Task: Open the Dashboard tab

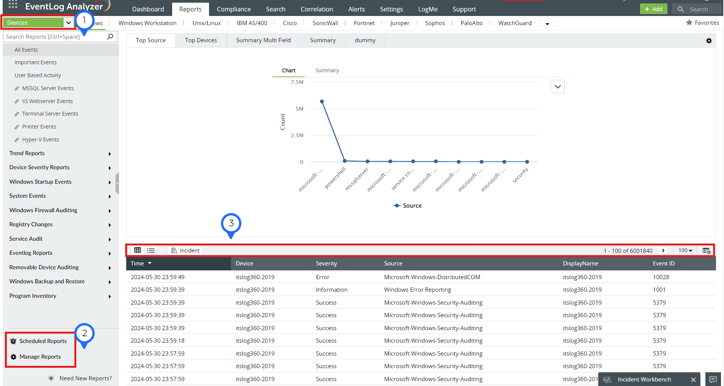Action: [148, 9]
